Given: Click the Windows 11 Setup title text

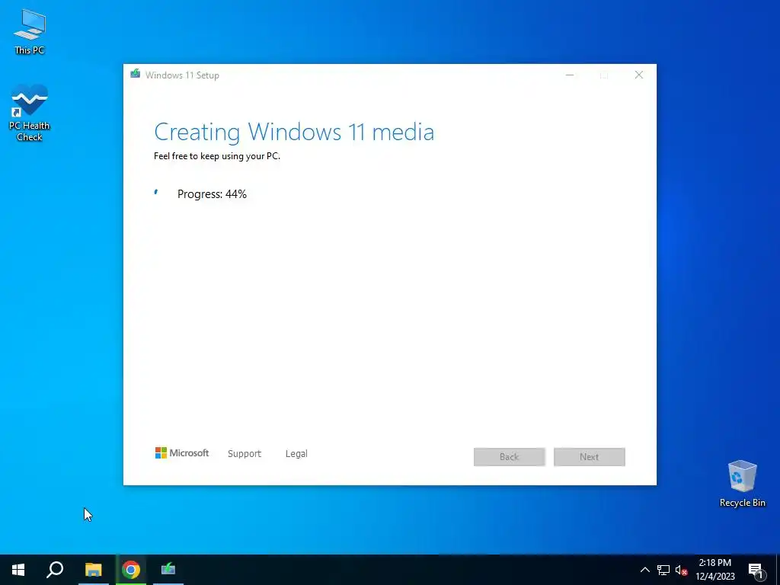Looking at the screenshot, I should click(x=182, y=75).
